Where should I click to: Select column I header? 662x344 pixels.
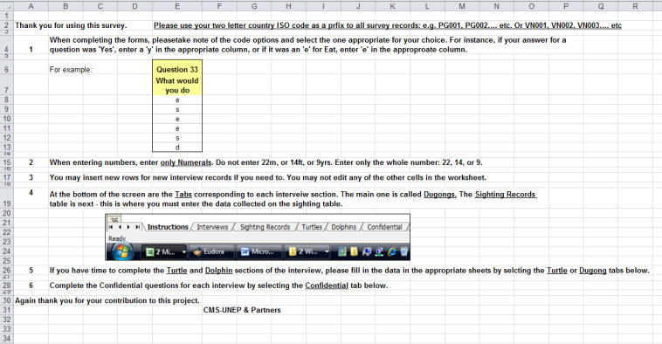[x=323, y=6]
